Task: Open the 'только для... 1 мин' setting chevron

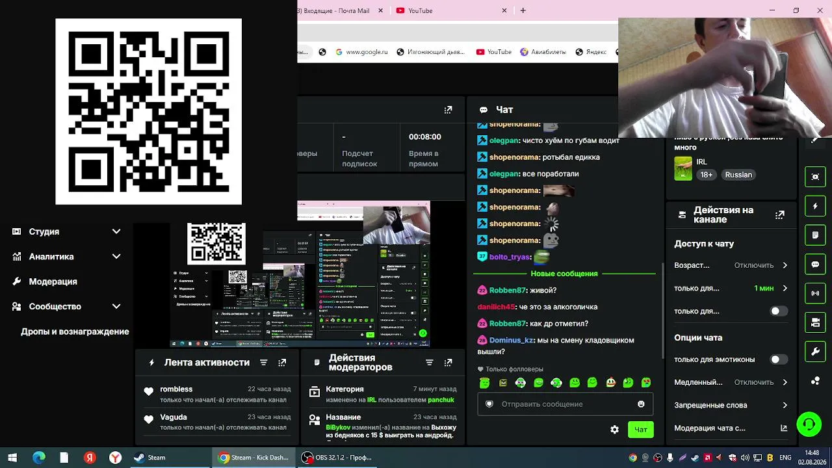Action: pyautogui.click(x=785, y=288)
